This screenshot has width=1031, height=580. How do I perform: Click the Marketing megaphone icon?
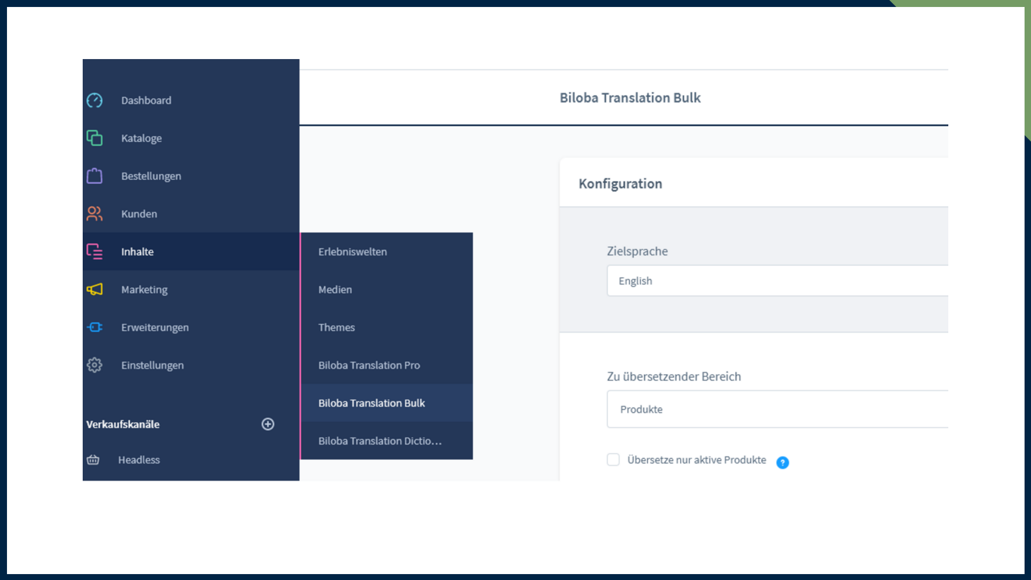tap(95, 289)
